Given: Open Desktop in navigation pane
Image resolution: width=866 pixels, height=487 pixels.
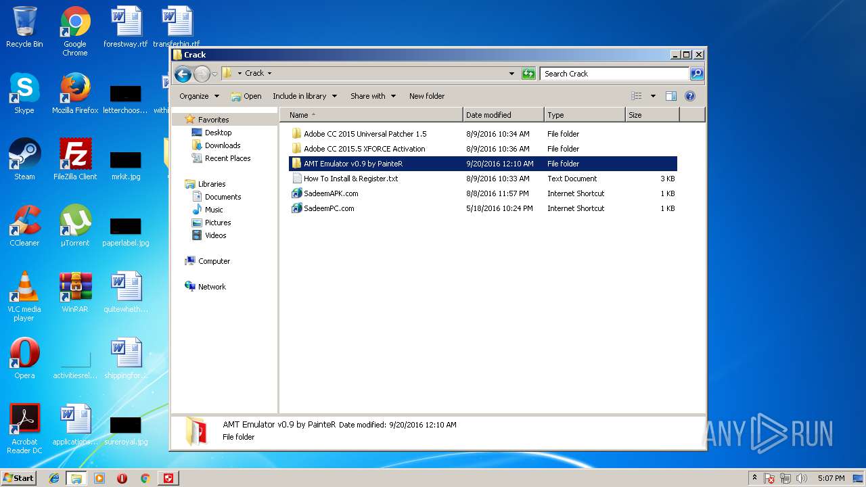Looking at the screenshot, I should pyautogui.click(x=218, y=133).
